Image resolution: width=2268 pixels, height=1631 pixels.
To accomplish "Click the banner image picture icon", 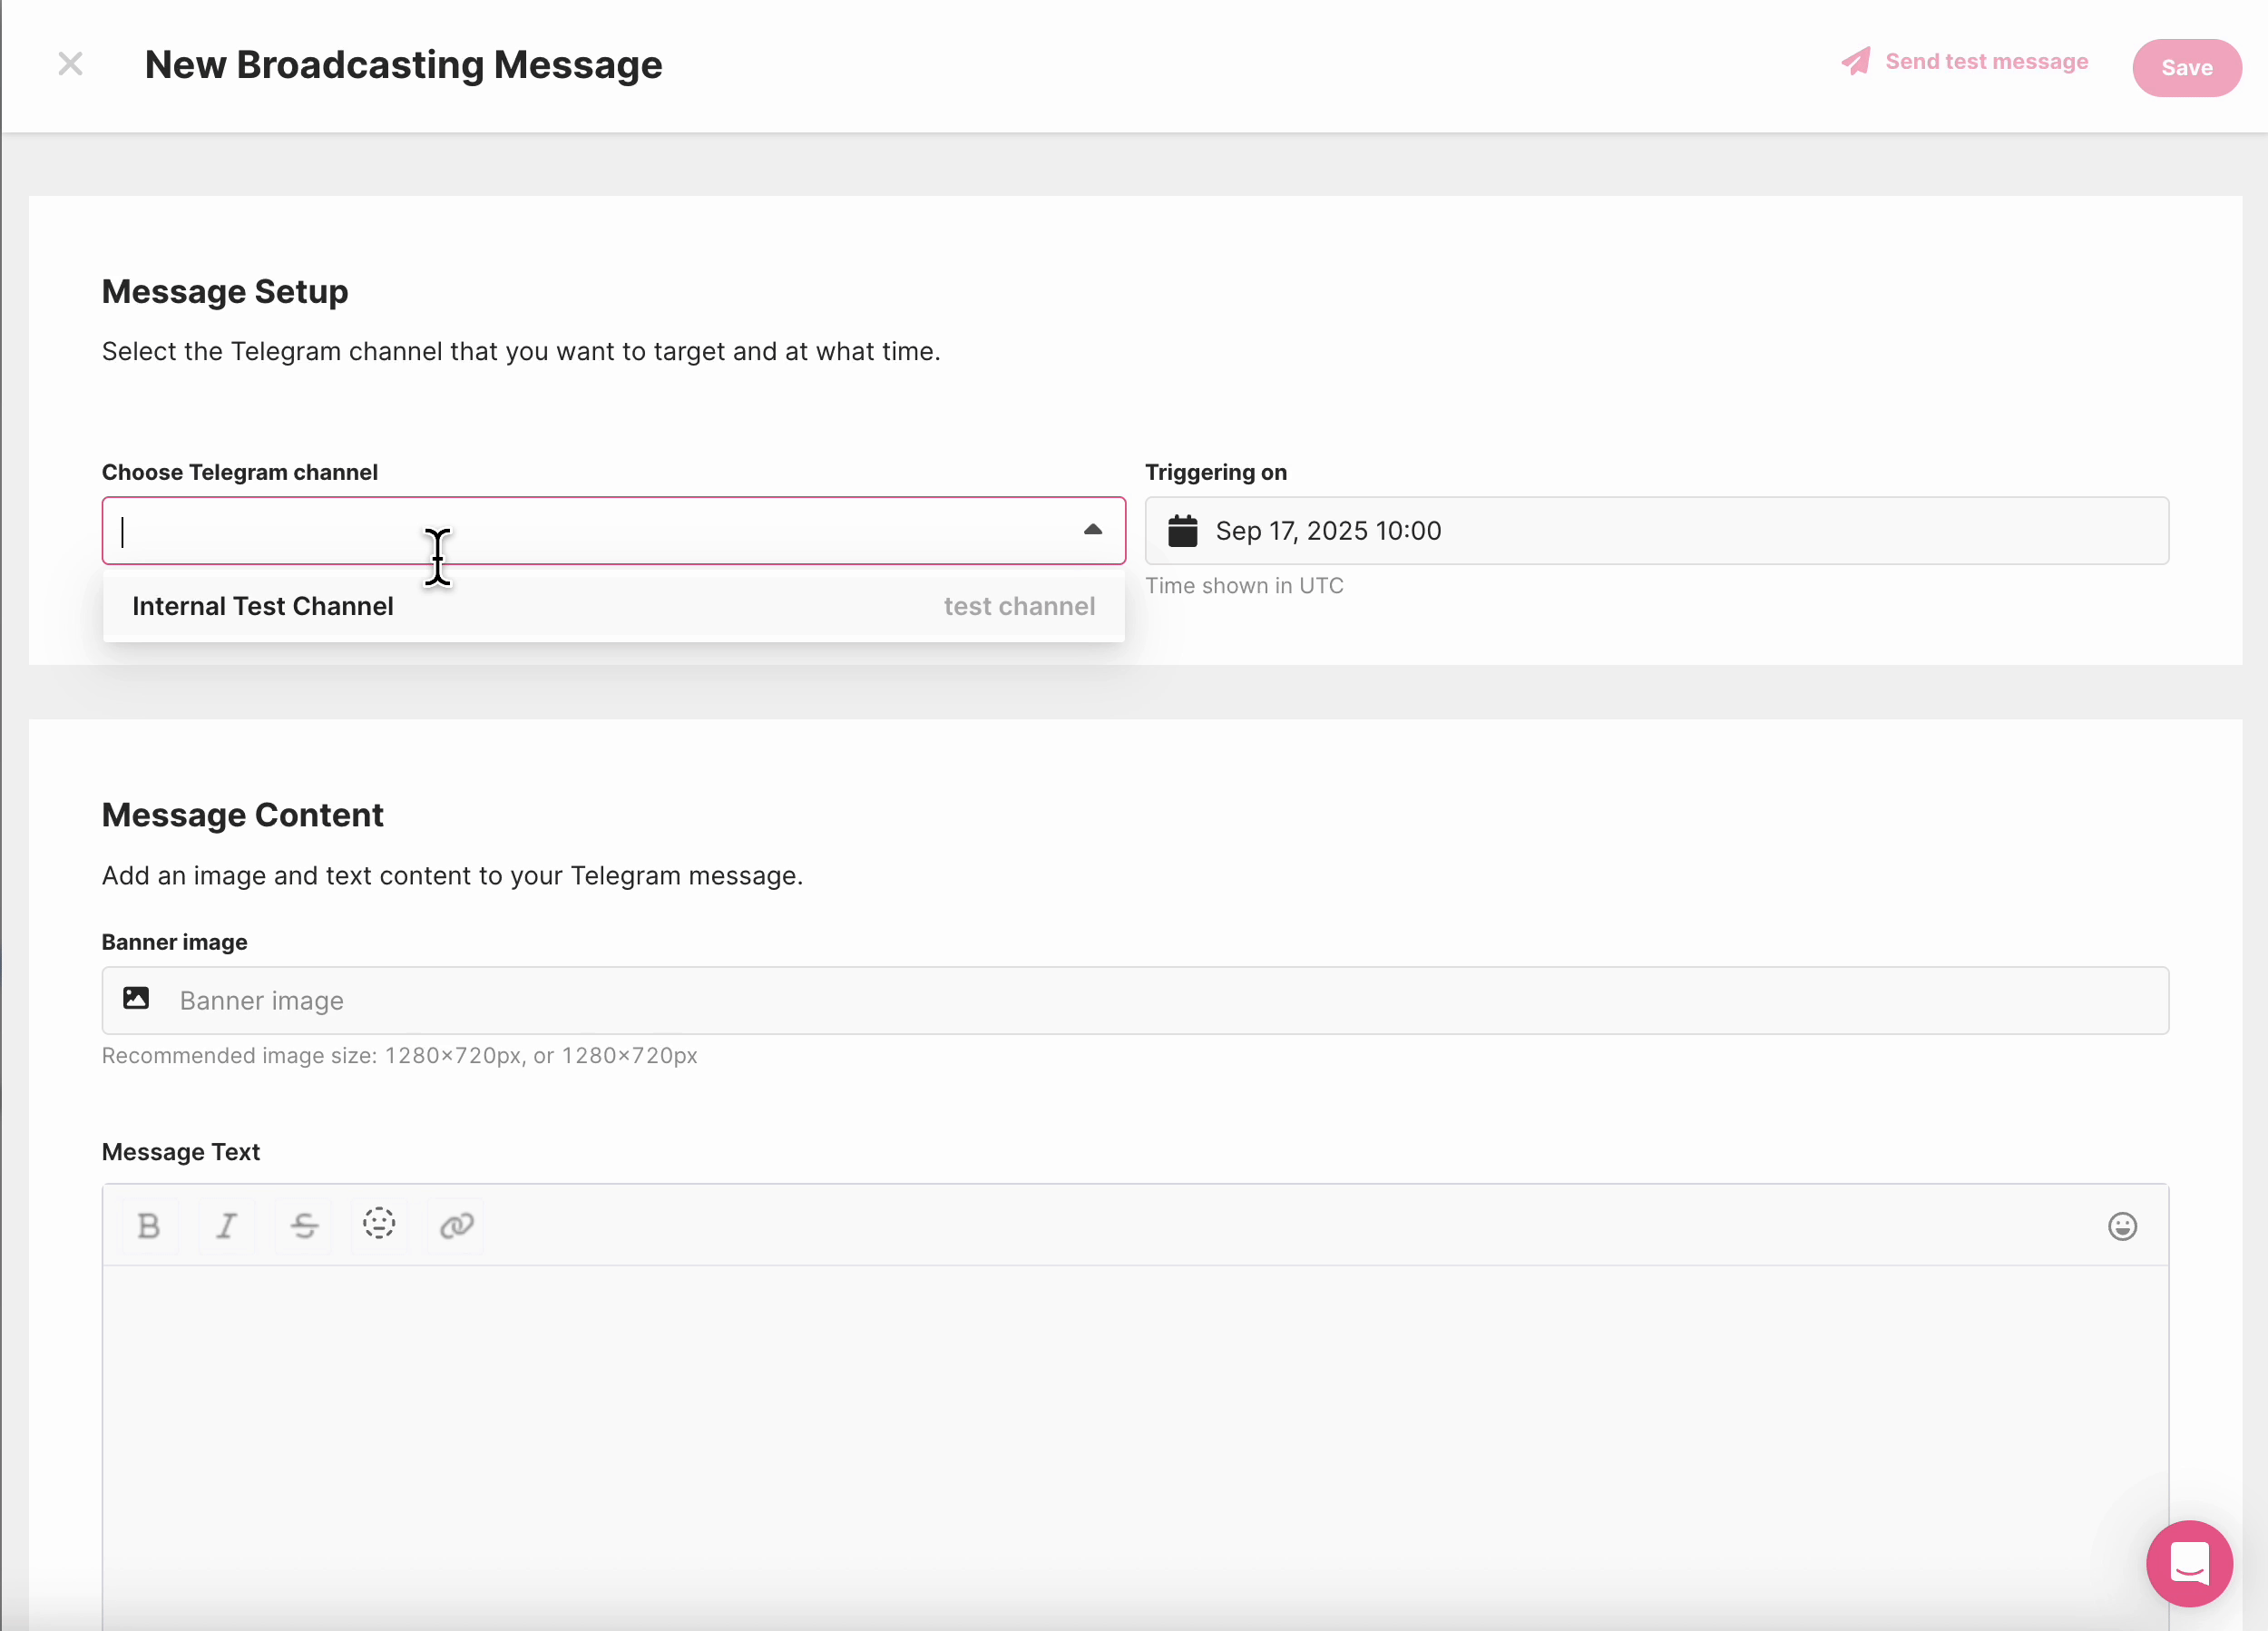I will (x=136, y=998).
